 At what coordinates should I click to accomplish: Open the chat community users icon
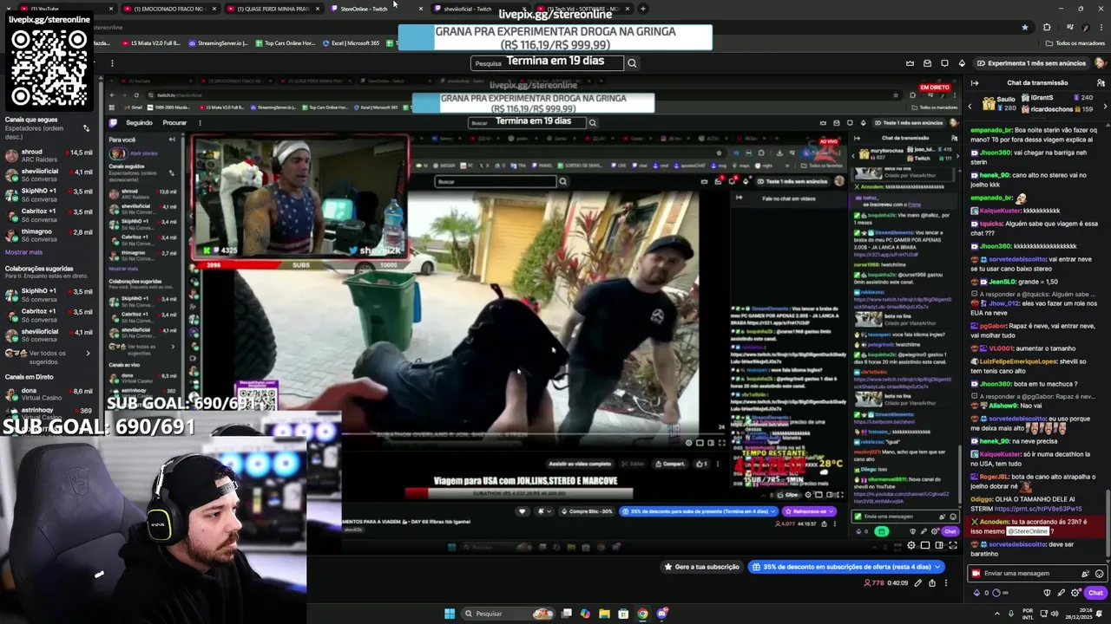pos(1100,83)
